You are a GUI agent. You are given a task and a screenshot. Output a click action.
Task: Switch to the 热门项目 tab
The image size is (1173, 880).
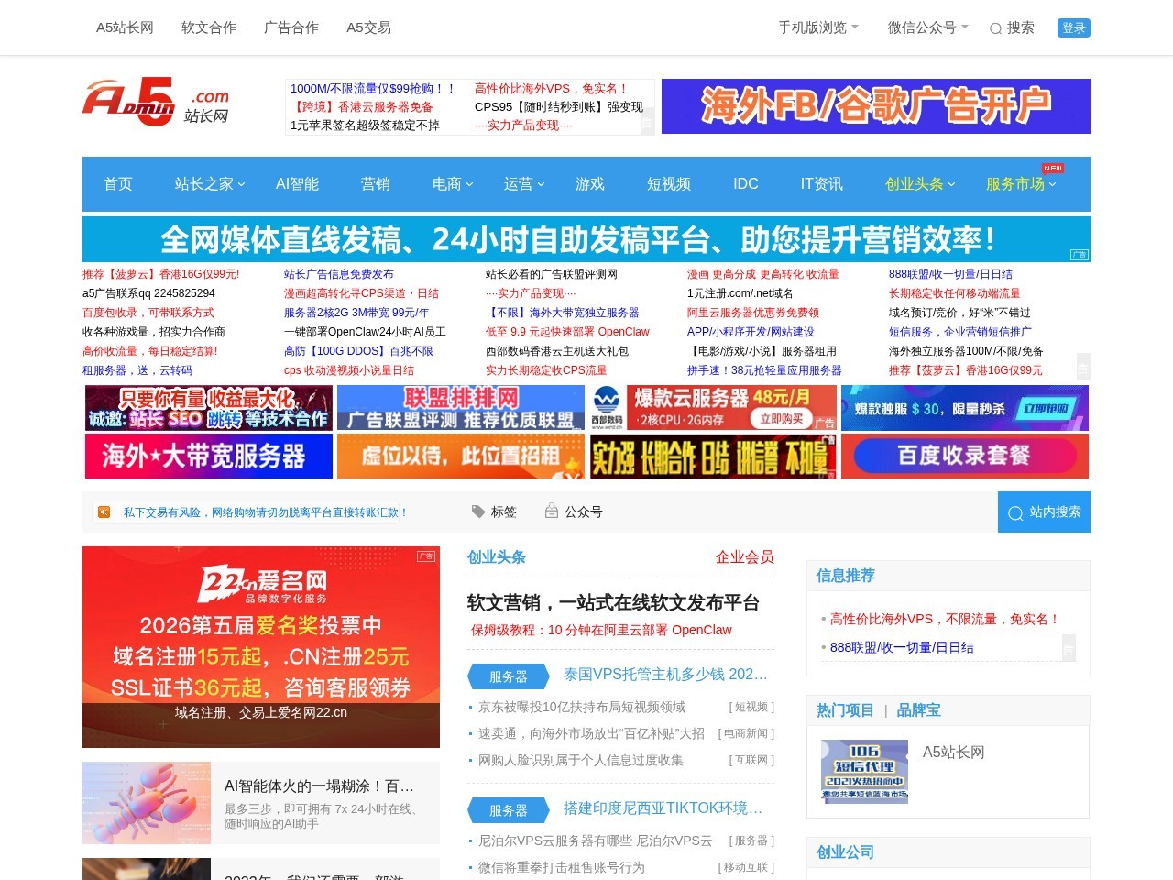pyautogui.click(x=845, y=709)
